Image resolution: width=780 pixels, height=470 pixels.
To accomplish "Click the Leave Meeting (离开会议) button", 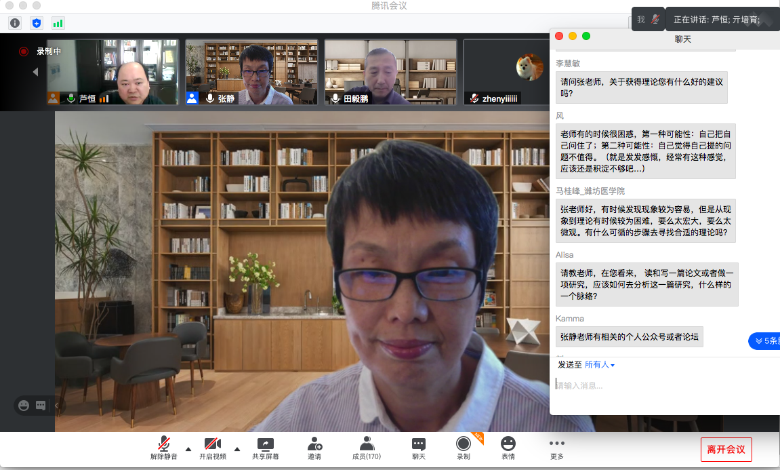I will coord(726,449).
